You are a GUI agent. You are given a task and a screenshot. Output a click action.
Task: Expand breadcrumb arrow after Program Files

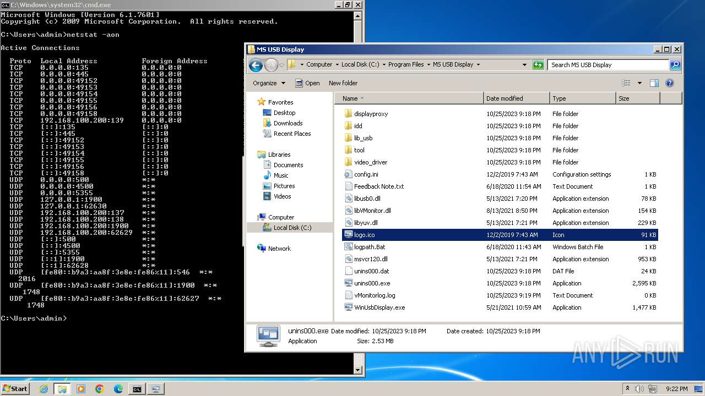[428, 65]
